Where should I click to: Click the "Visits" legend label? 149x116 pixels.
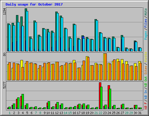(x=146, y=57)
